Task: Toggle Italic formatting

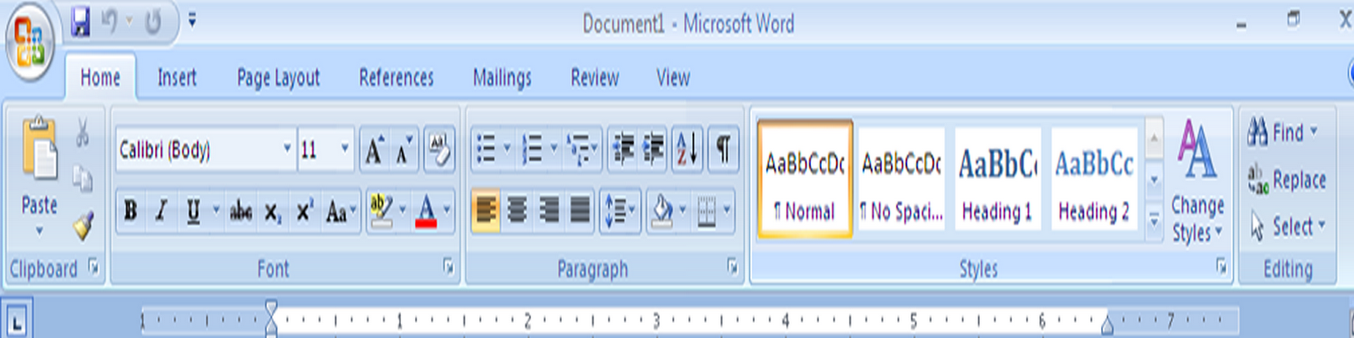Action: 161,210
